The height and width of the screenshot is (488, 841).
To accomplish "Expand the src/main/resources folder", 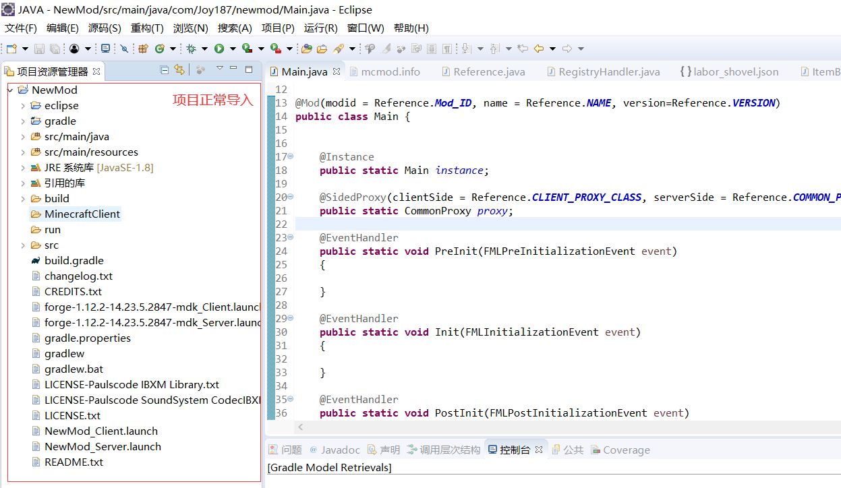I will 23,152.
